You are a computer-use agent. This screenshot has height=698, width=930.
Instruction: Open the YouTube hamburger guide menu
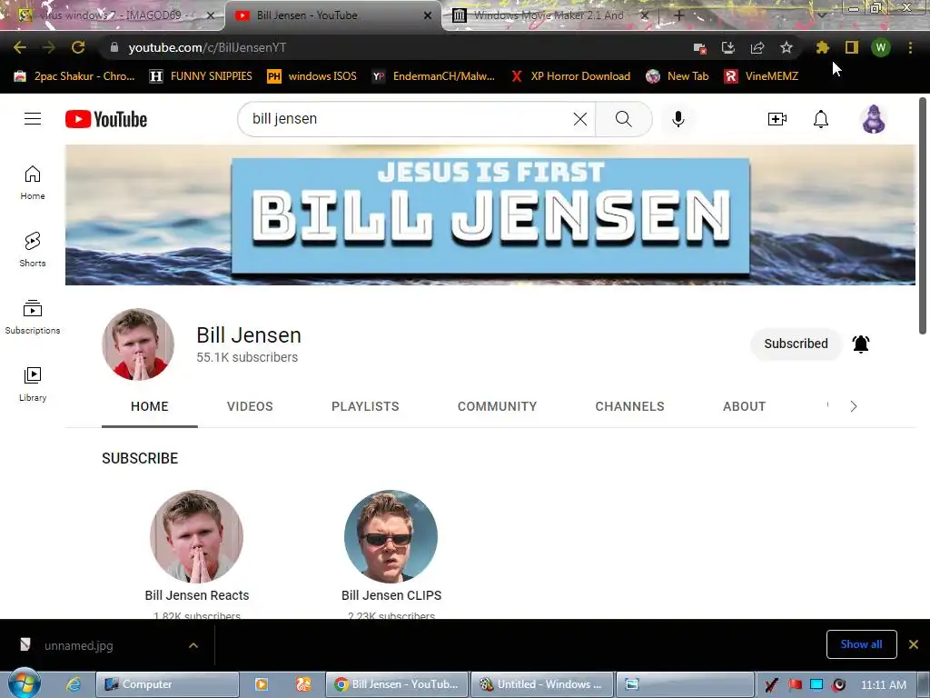click(x=33, y=119)
